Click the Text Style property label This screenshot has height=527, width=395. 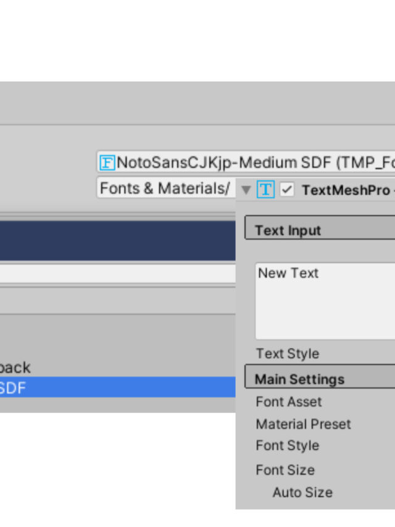point(288,354)
